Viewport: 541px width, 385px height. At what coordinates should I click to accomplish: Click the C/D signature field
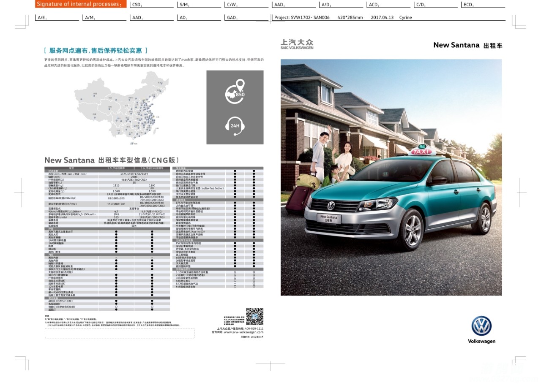[436, 5]
